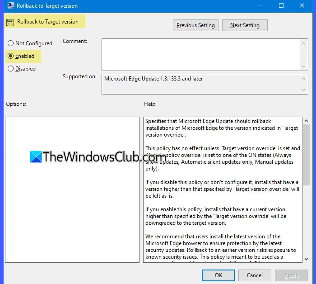Click 'We recommend that users install' paragraph

tap(221, 246)
